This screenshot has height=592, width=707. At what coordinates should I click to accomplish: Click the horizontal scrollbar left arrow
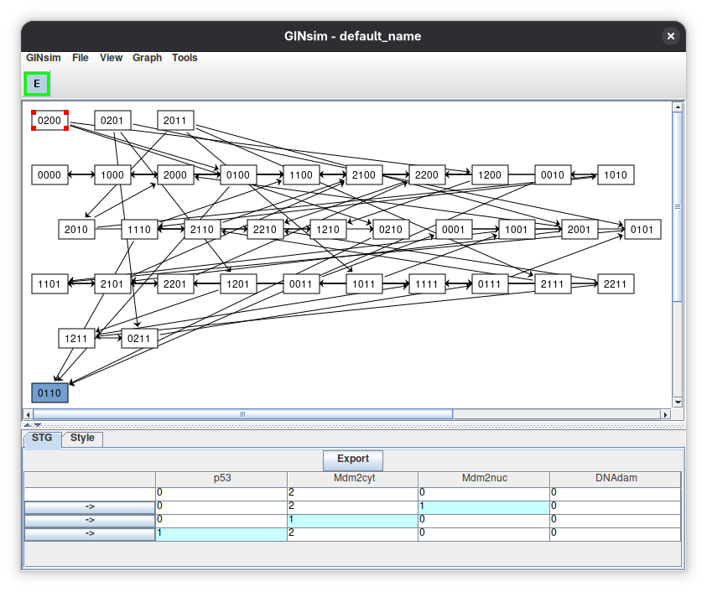[28, 414]
